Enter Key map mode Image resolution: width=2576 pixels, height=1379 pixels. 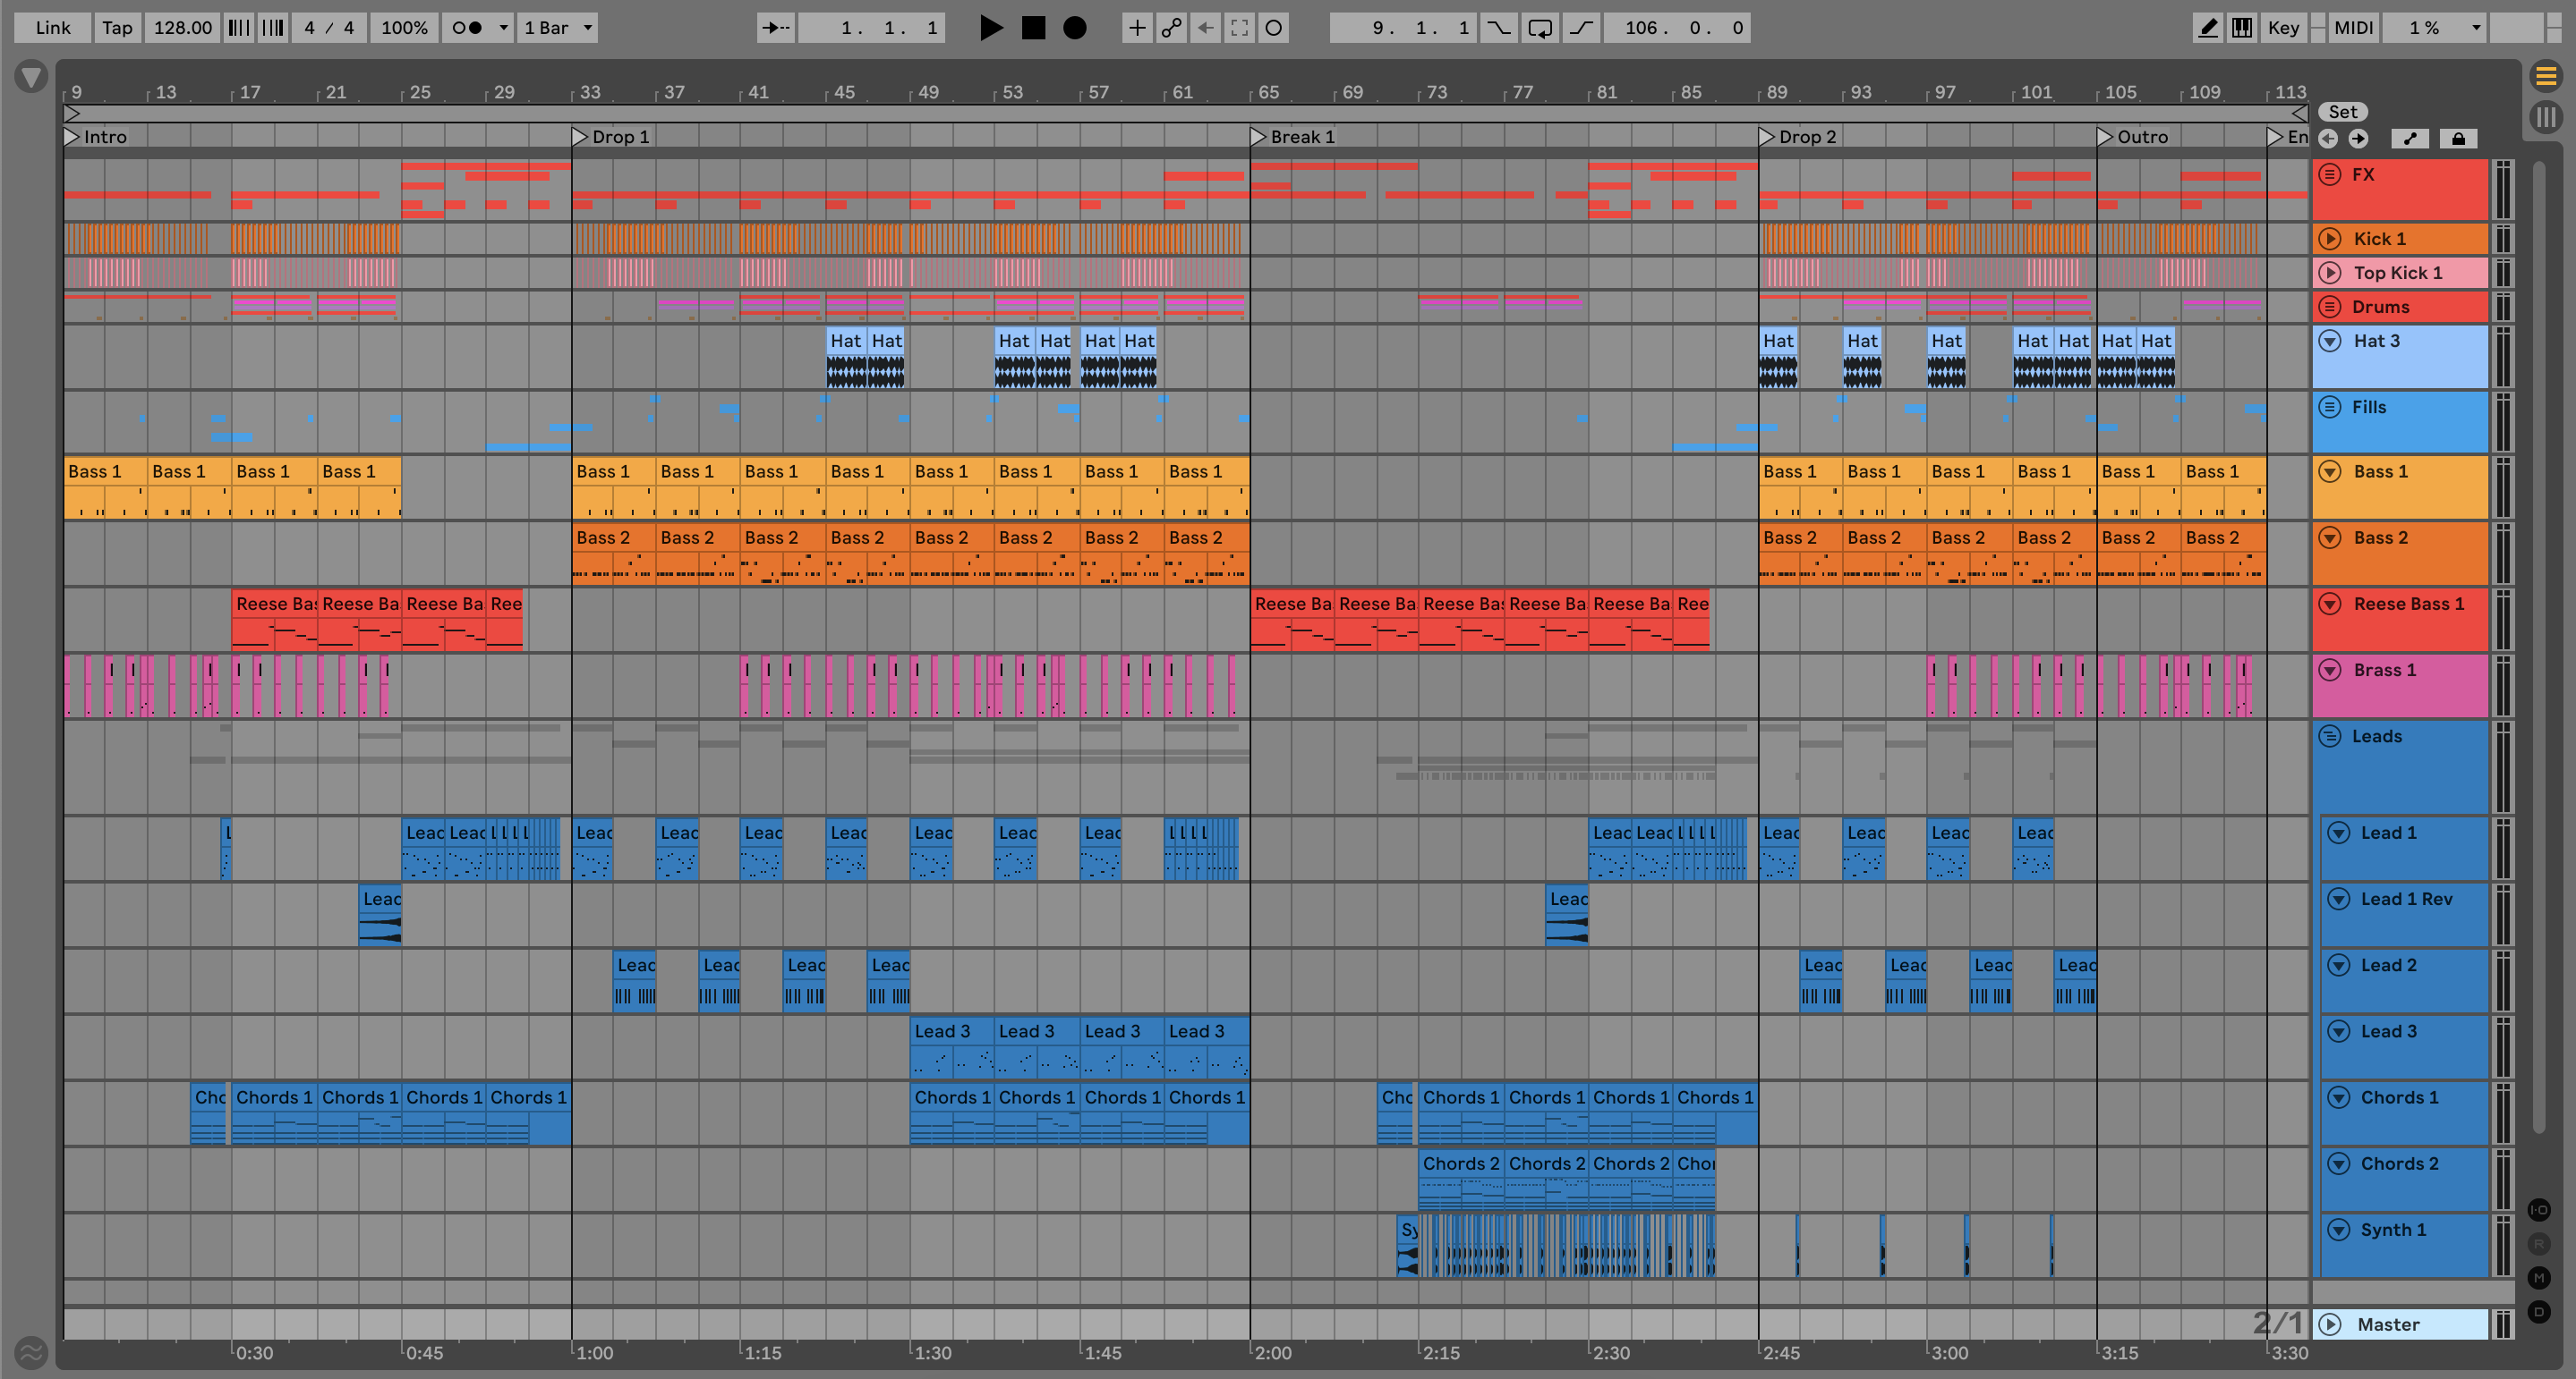click(x=2283, y=27)
